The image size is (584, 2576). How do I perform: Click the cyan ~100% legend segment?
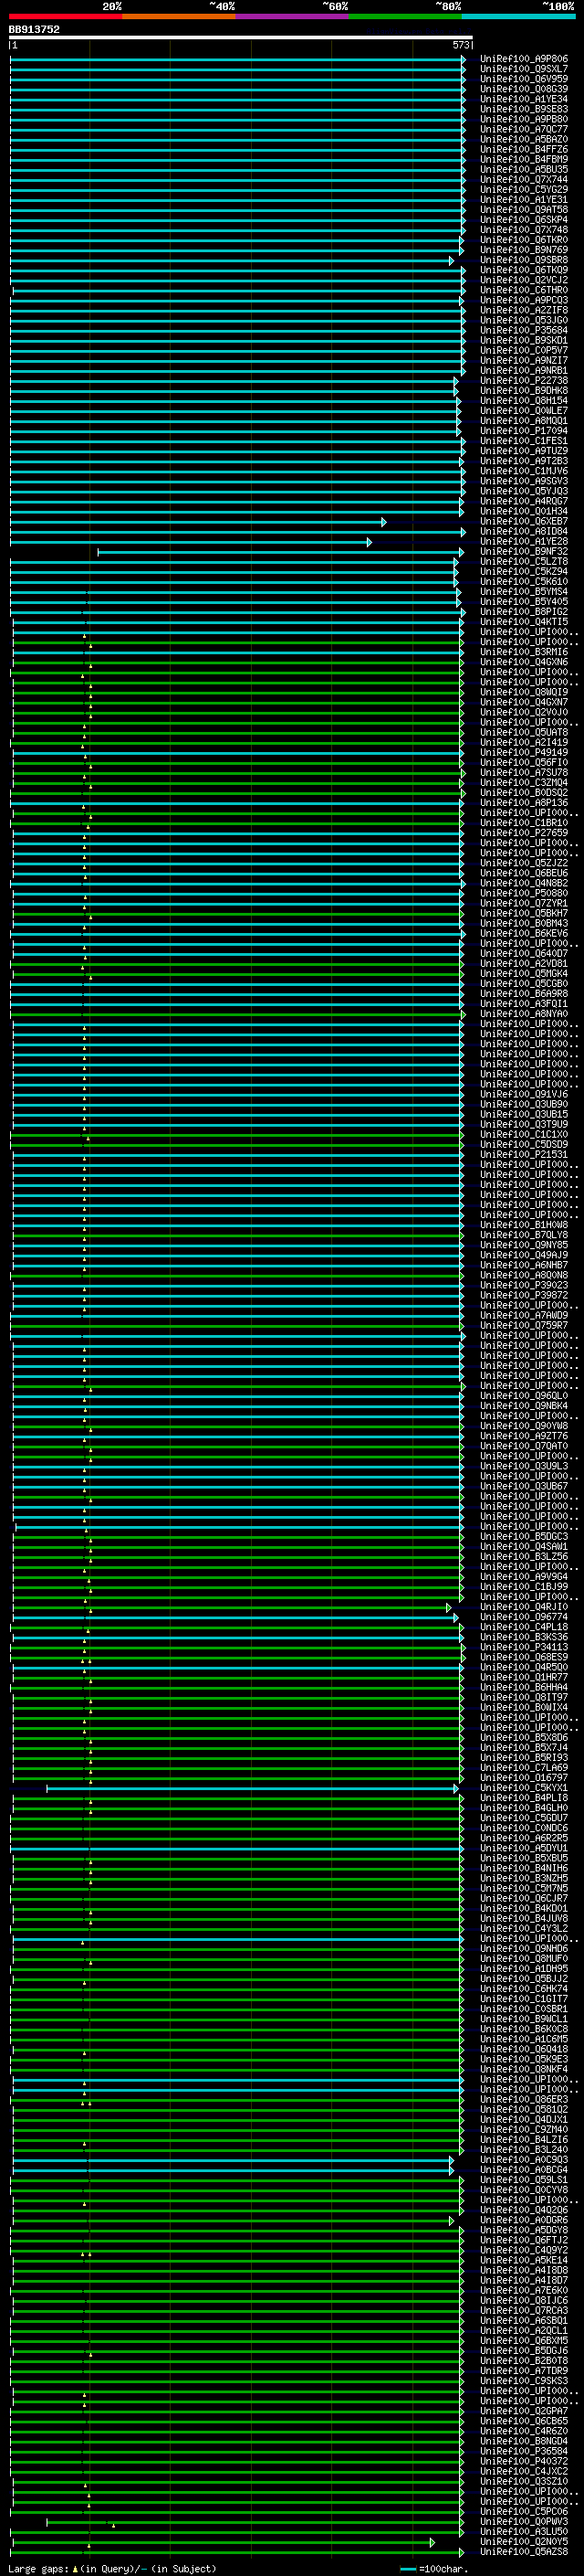518,16
